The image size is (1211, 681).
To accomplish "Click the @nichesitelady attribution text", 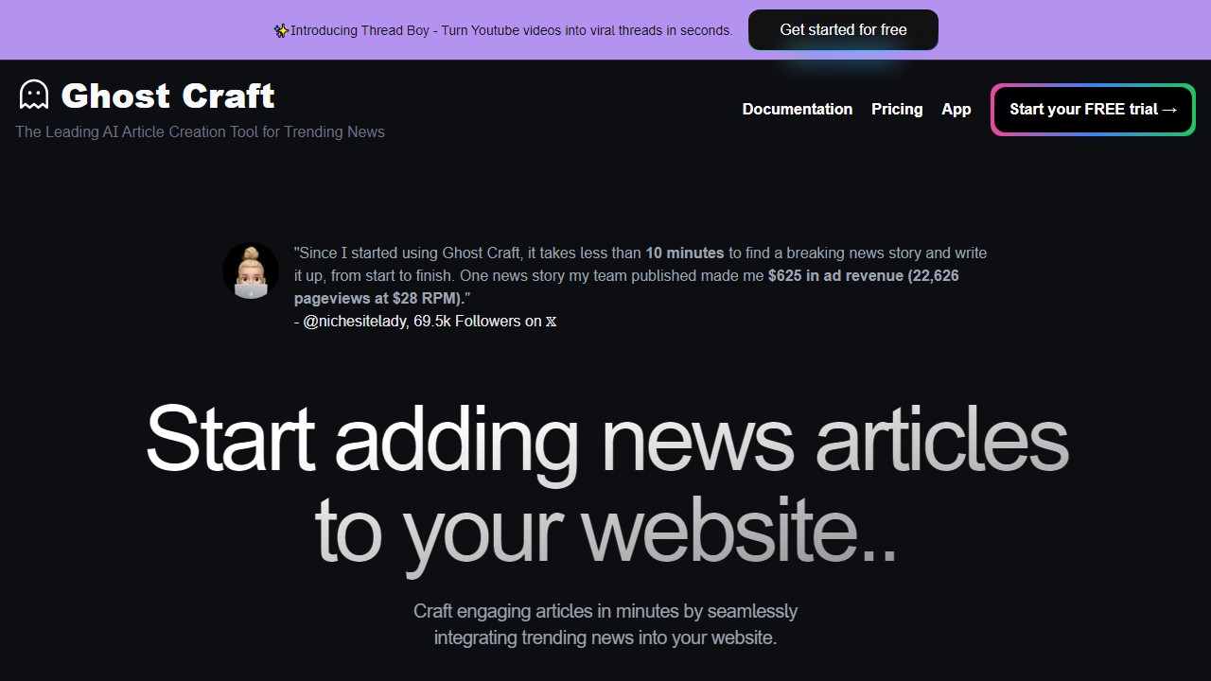I will (425, 322).
